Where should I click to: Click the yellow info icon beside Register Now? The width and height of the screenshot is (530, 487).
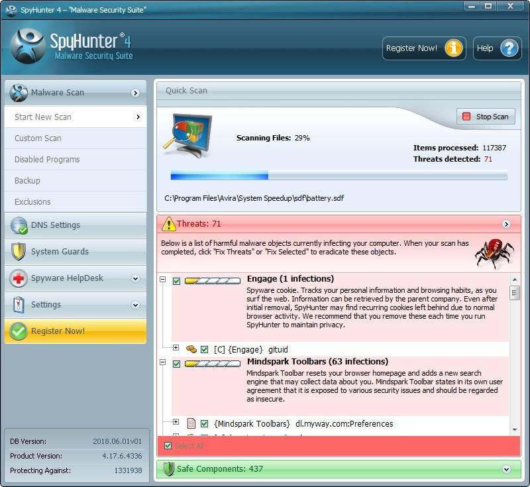pyautogui.click(x=453, y=48)
